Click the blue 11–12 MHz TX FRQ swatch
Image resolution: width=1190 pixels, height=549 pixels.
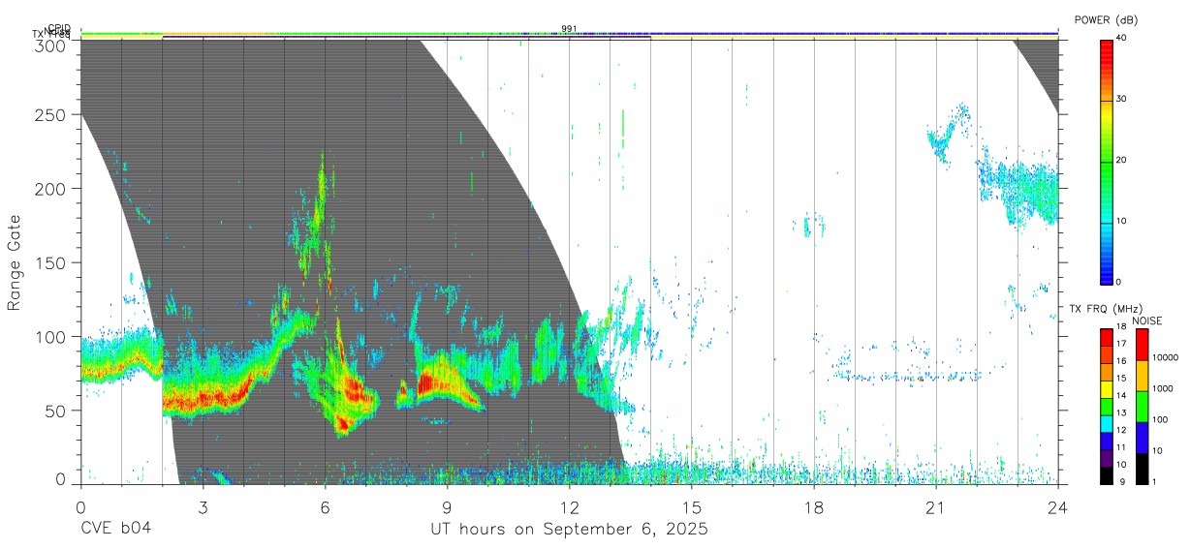[x=1106, y=441]
